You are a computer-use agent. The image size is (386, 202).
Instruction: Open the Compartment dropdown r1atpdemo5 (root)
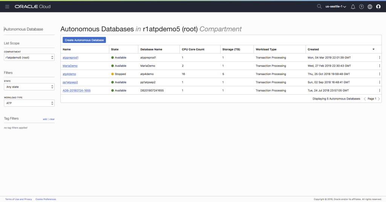click(29, 58)
